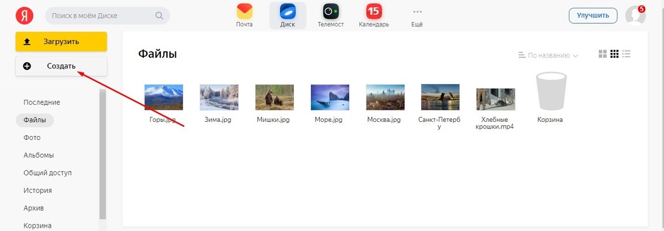Open Фото in the sidebar

[x=32, y=137]
